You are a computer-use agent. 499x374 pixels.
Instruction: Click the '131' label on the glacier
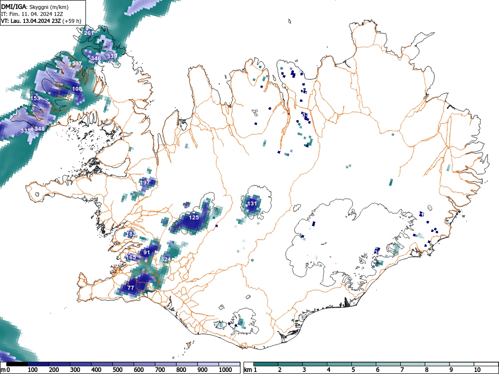click(x=252, y=203)
